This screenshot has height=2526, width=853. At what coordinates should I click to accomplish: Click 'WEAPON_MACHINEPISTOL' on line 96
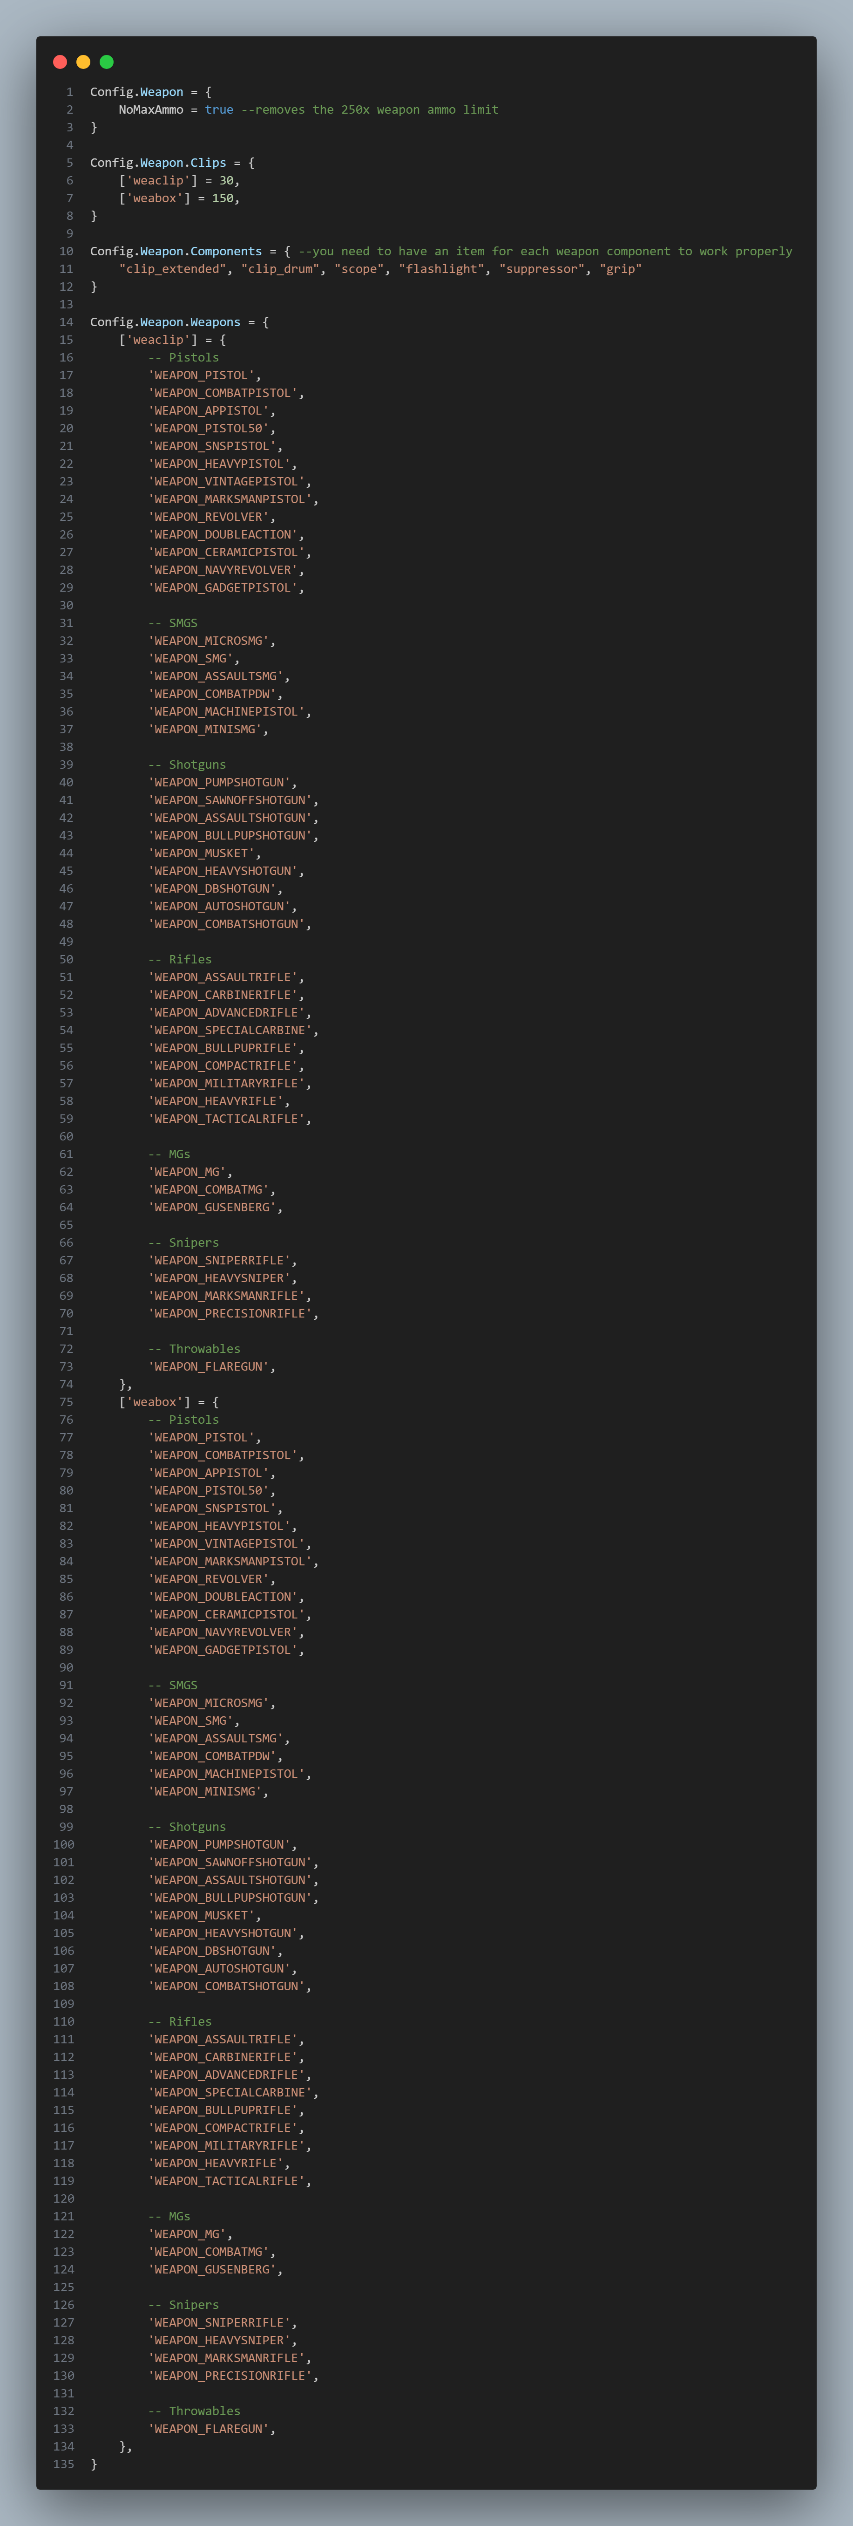(x=226, y=1774)
